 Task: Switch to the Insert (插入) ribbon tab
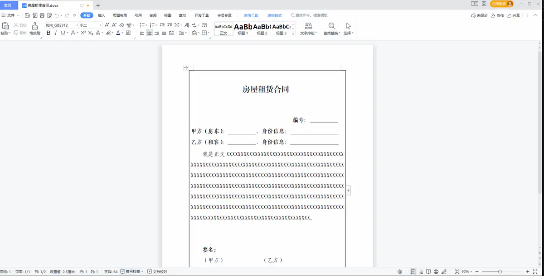(x=102, y=15)
